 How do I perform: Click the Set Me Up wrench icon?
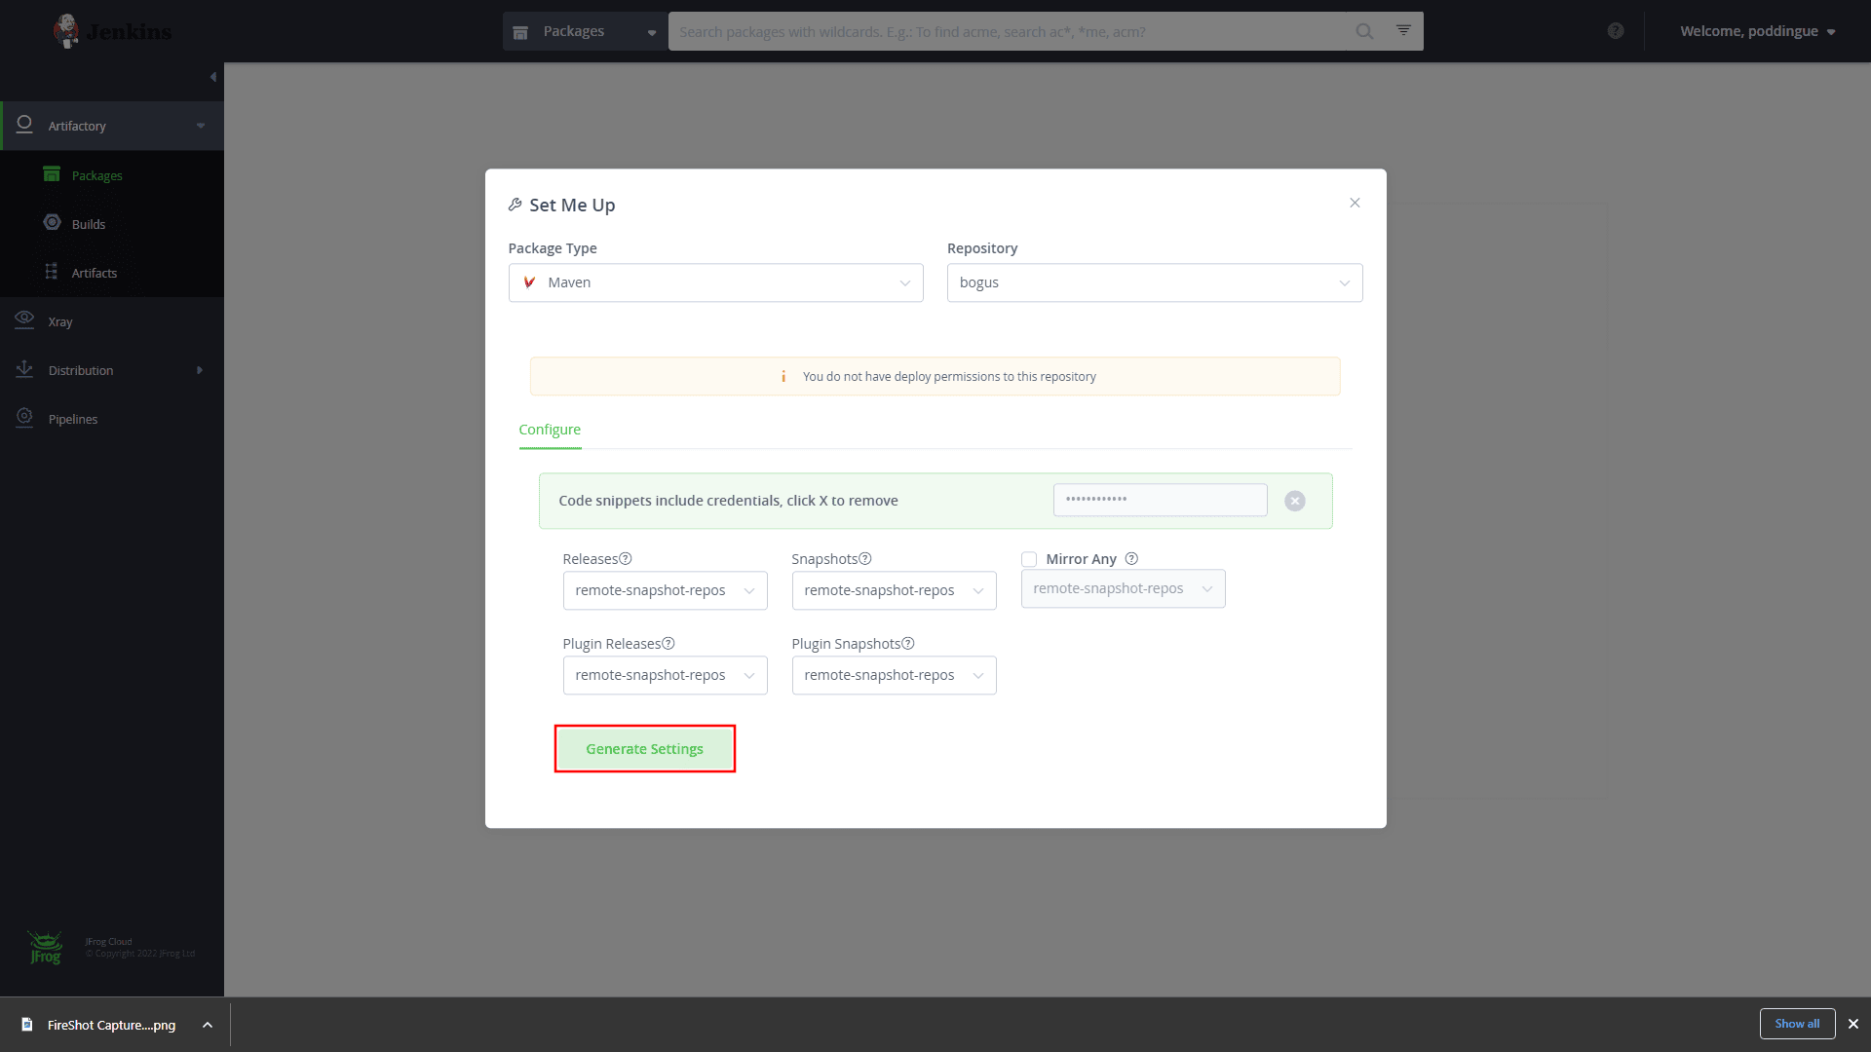coord(515,205)
